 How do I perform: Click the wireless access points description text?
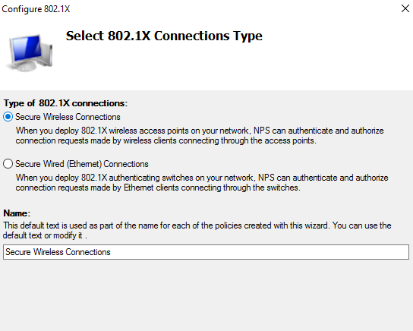point(200,135)
